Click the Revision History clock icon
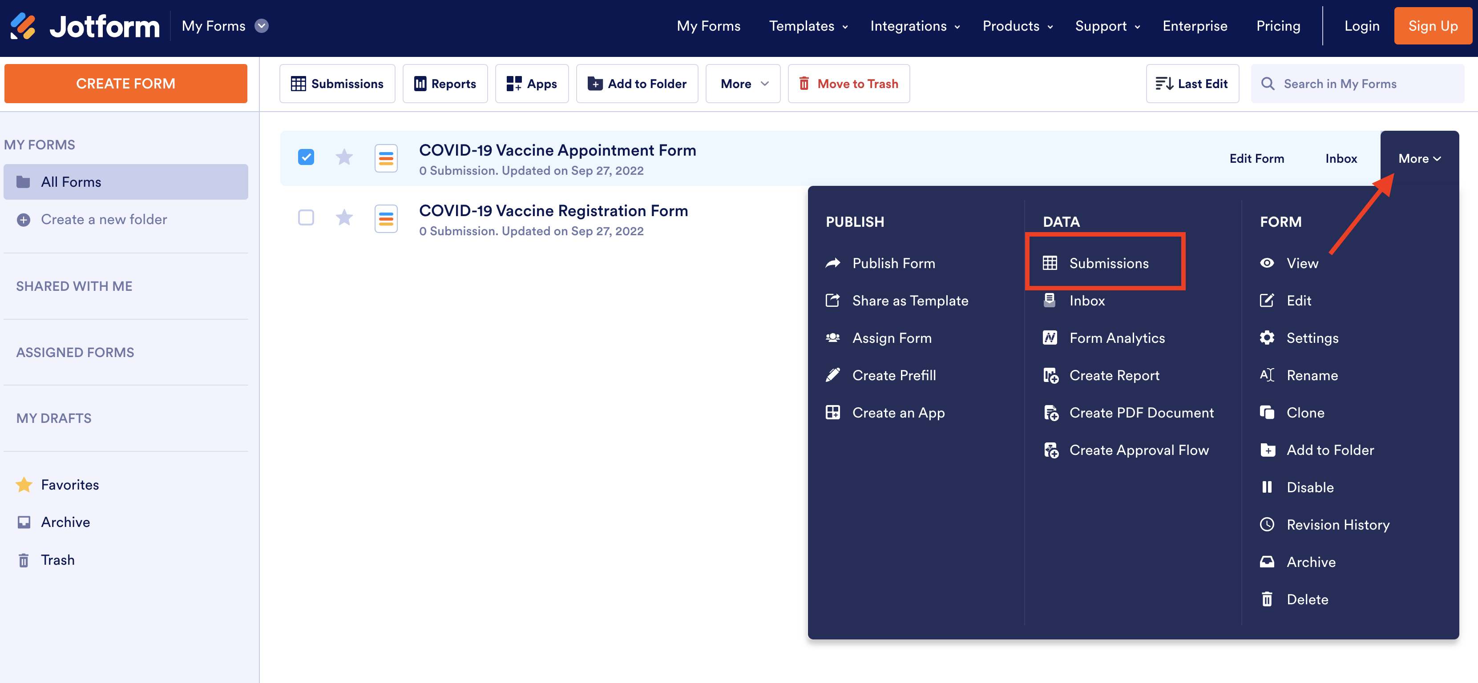The image size is (1478, 683). click(1267, 524)
